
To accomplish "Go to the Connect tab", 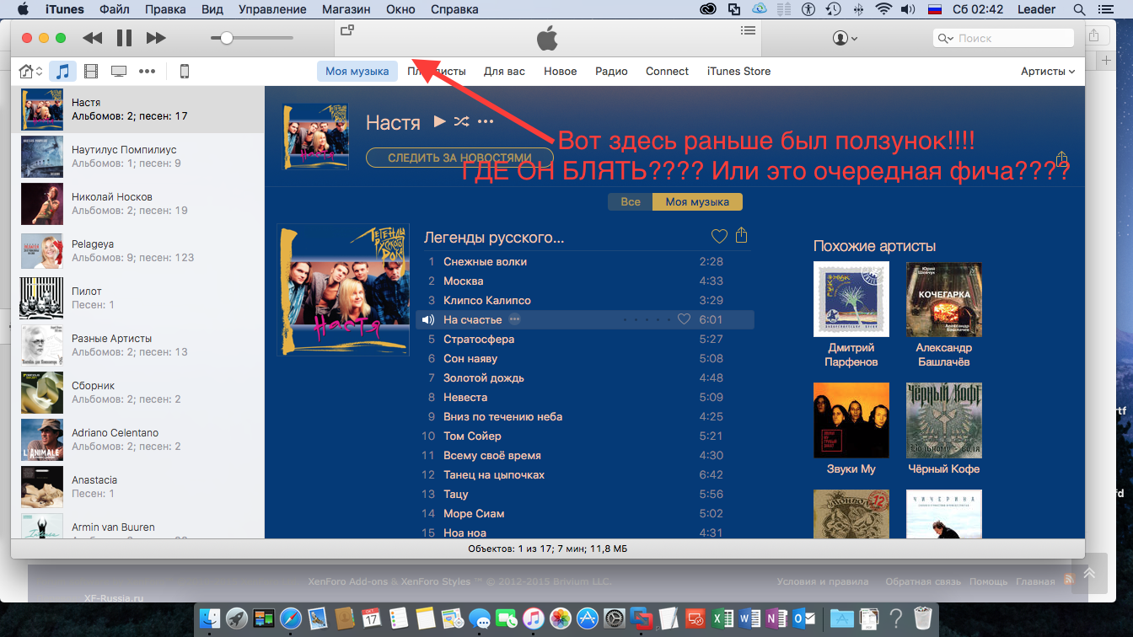I will [668, 72].
